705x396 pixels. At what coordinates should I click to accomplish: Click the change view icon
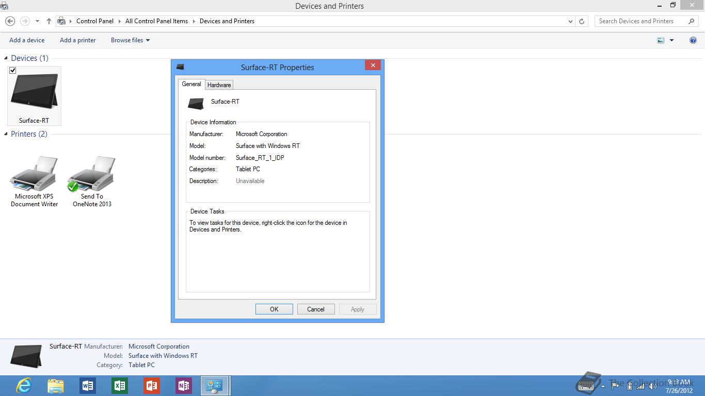661,40
